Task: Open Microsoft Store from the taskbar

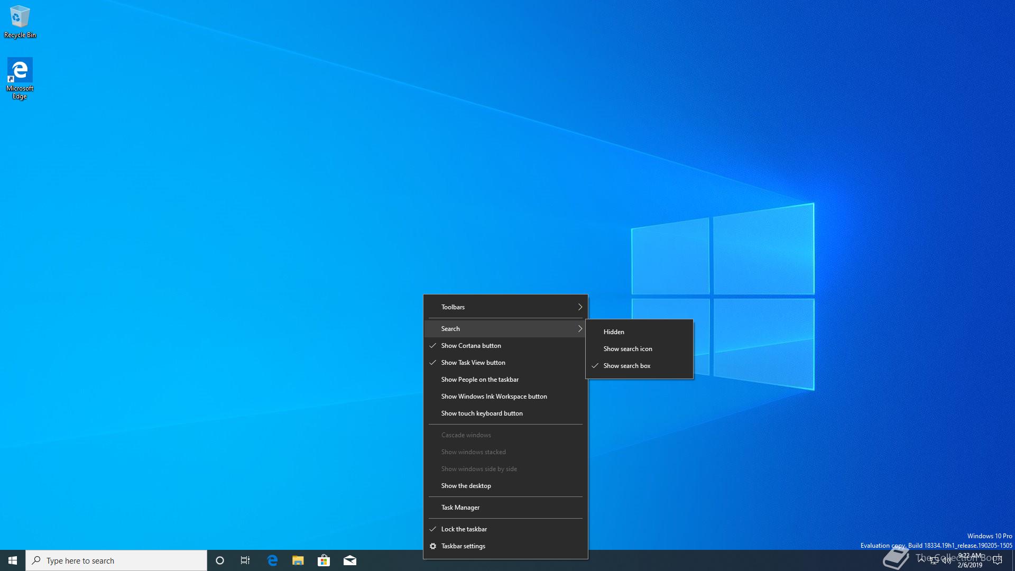Action: pos(324,560)
